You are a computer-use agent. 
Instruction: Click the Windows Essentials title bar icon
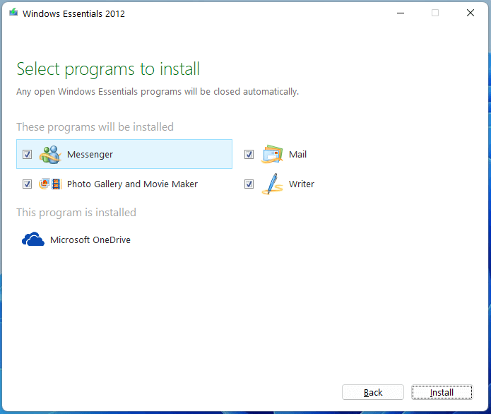coord(13,13)
